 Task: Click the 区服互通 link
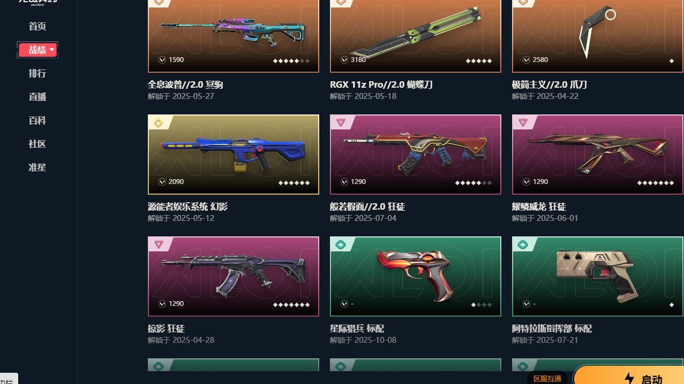[x=547, y=379]
